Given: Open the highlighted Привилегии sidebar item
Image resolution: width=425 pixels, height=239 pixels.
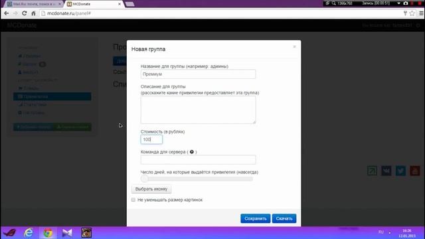Looking at the screenshot, I should pyautogui.click(x=52, y=96).
